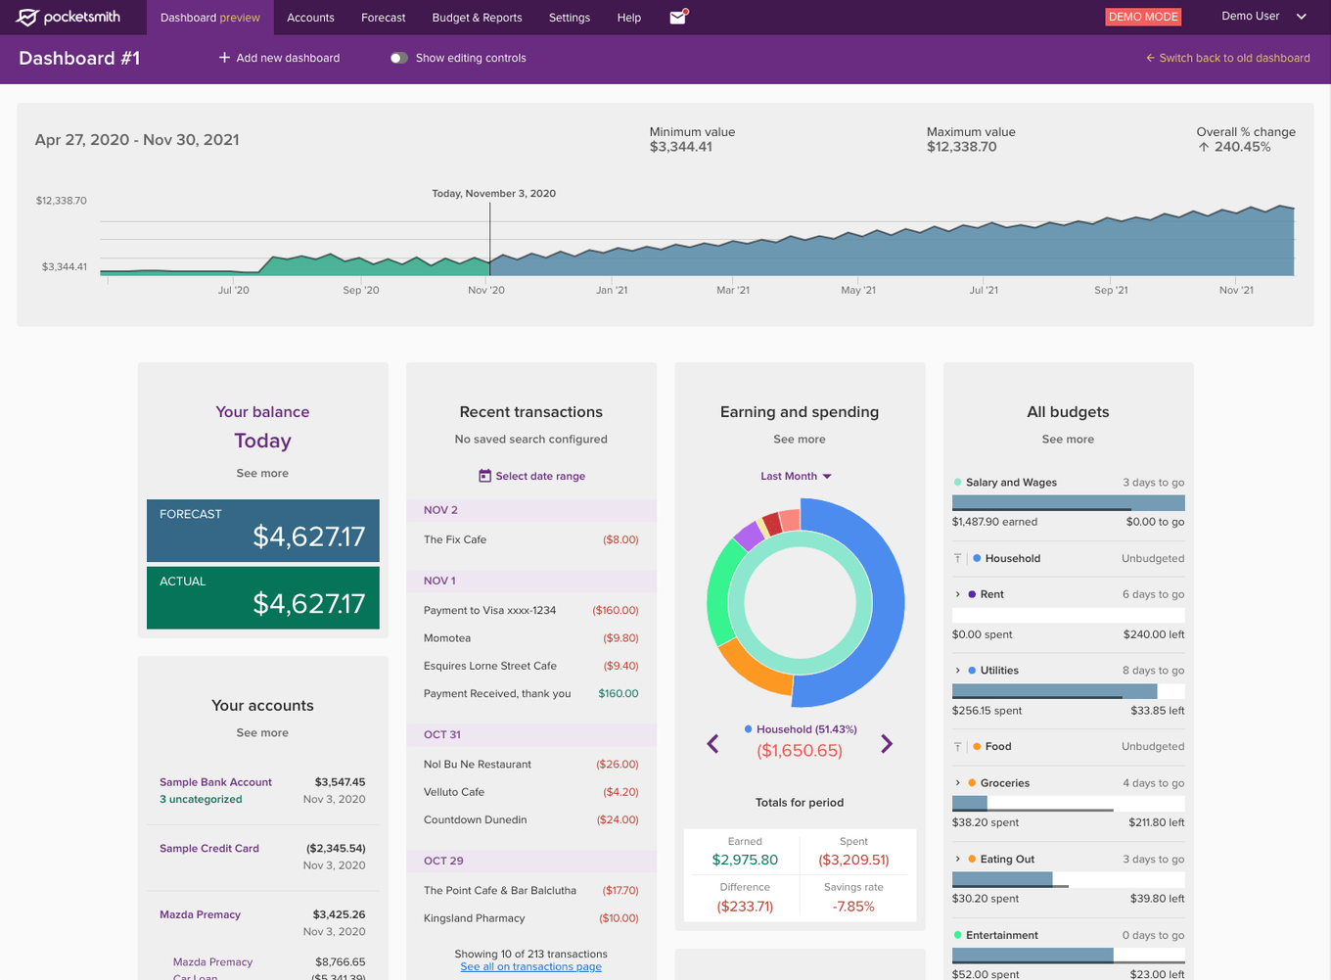Go to next spending category arrow
This screenshot has width=1331, height=980.
[x=887, y=744]
